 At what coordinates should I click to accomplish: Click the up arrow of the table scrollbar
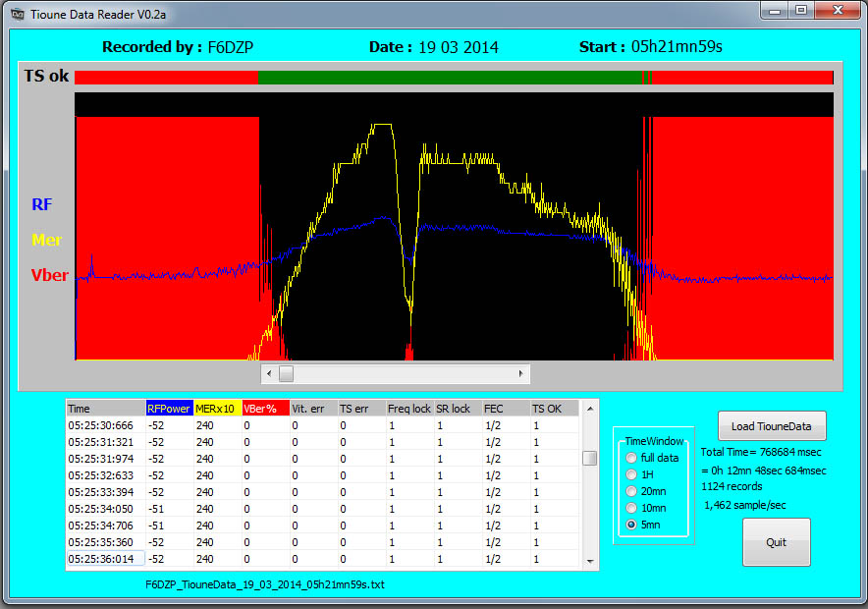tap(590, 410)
